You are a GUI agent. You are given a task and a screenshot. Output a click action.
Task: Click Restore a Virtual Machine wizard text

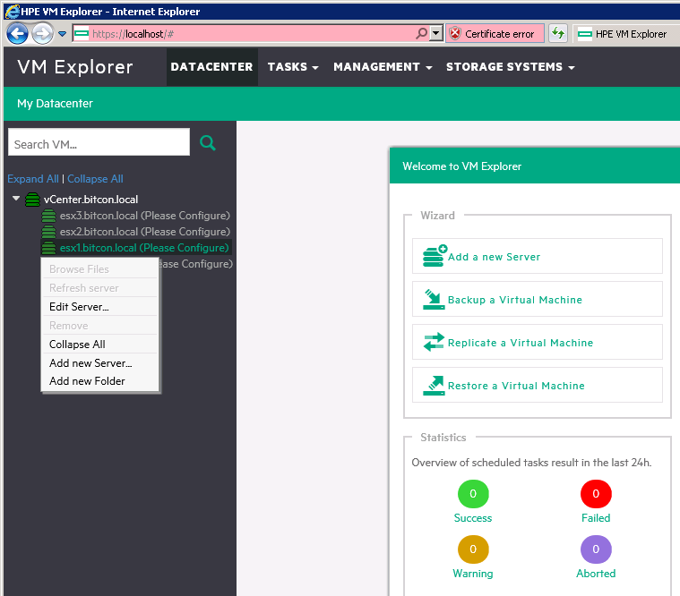coord(516,386)
